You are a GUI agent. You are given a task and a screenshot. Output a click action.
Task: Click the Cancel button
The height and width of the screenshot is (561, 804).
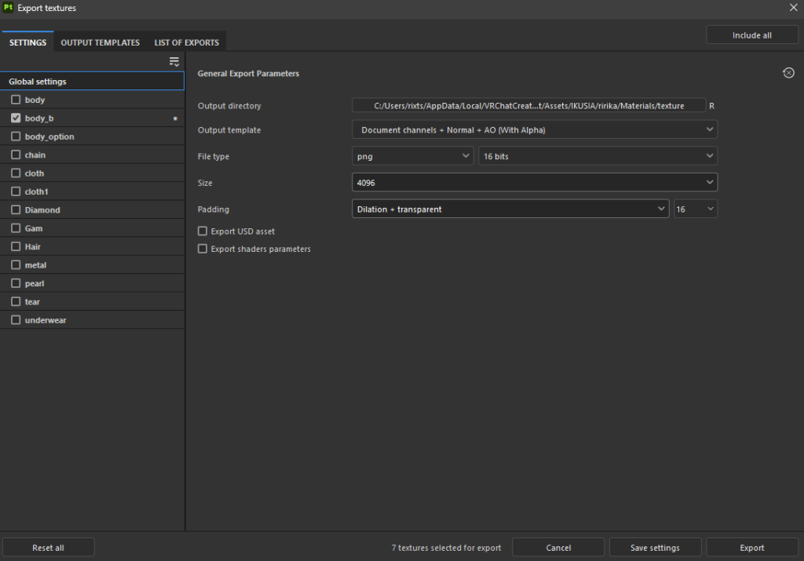558,547
